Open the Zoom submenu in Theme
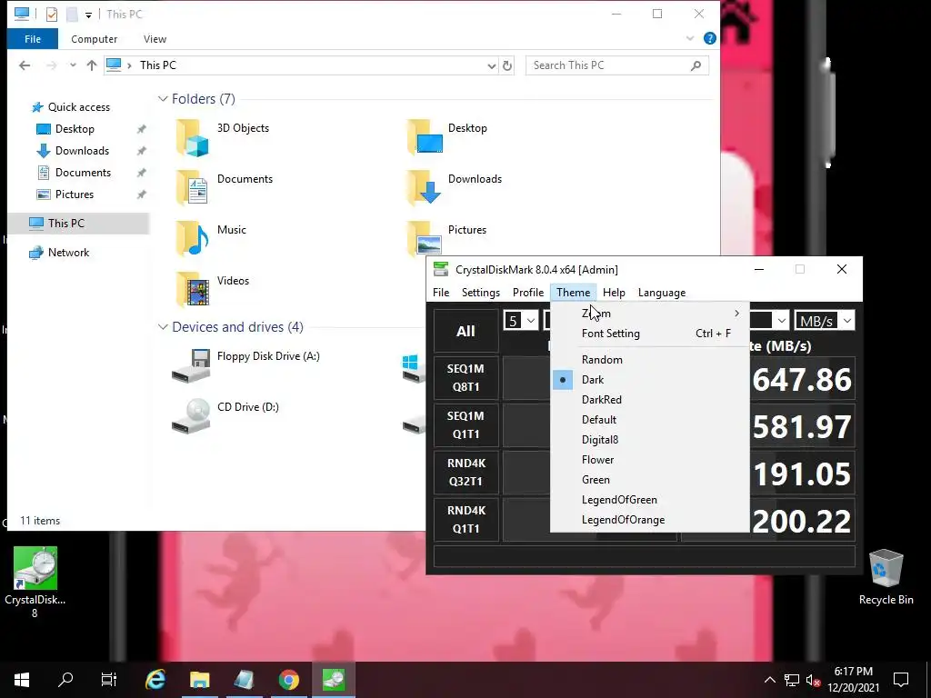 (649, 314)
